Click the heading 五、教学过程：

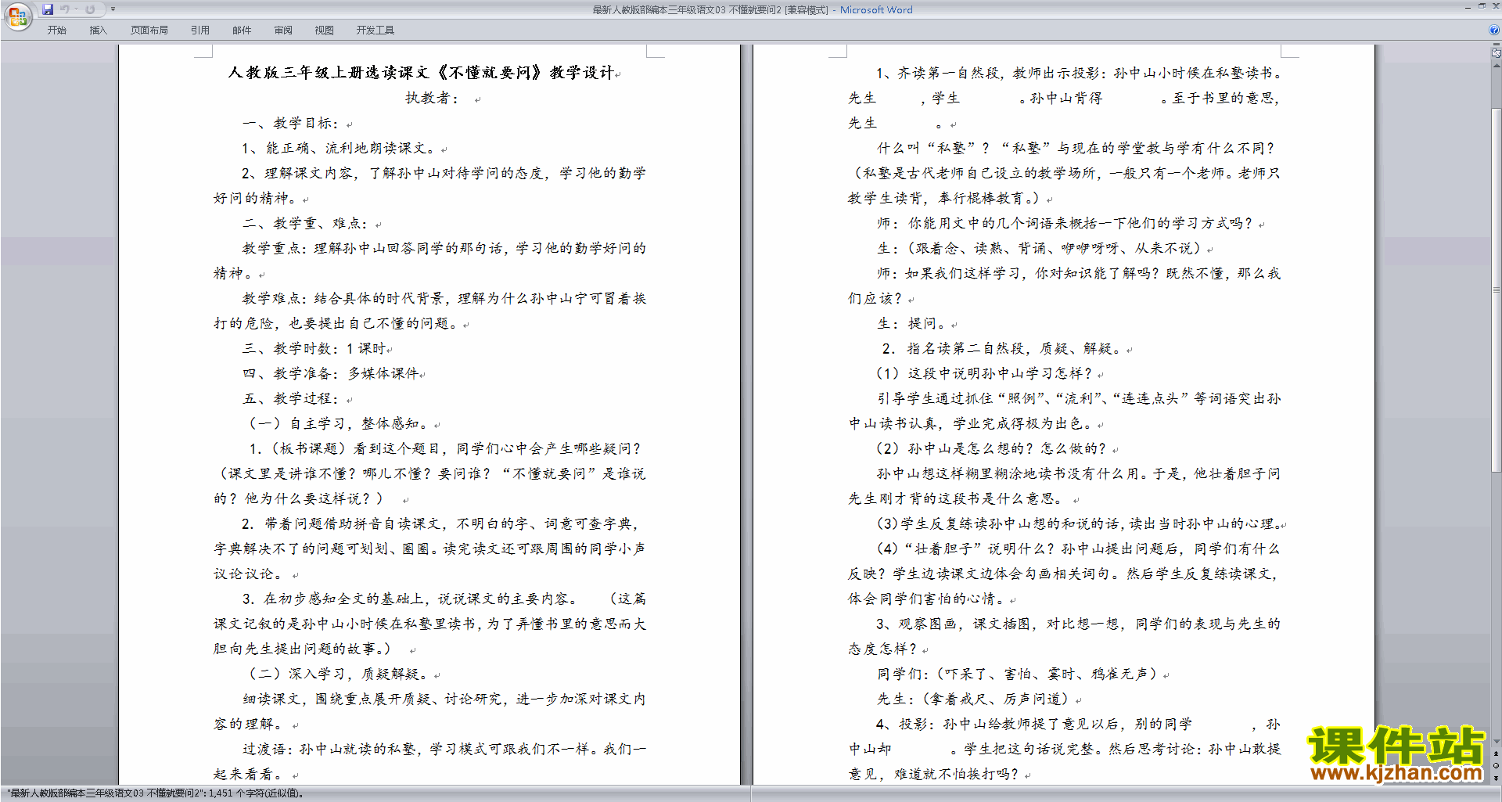pyautogui.click(x=290, y=398)
